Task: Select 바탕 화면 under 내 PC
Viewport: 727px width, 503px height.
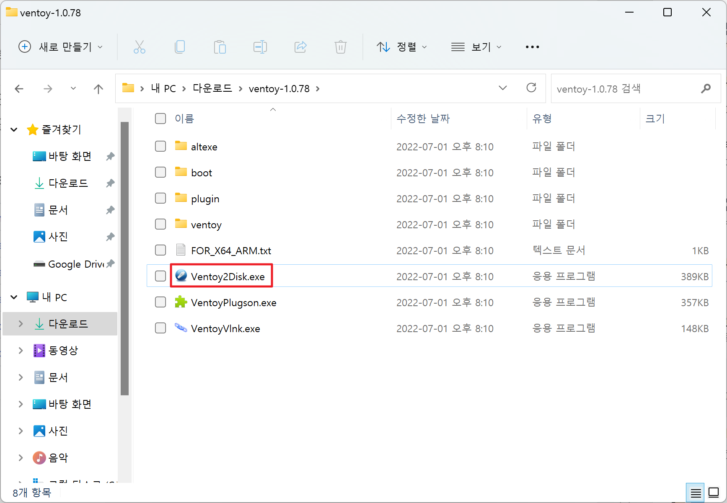Action: point(62,404)
